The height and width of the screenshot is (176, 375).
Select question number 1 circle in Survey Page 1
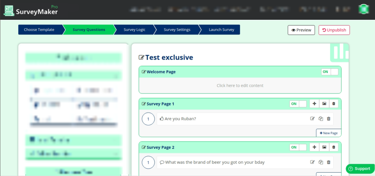pos(148,119)
